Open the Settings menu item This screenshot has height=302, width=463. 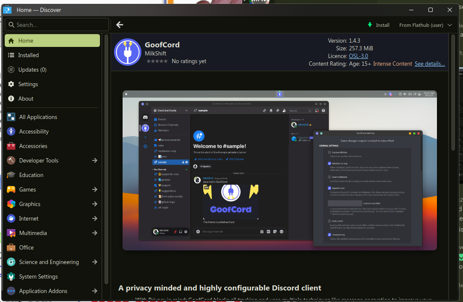point(52,84)
